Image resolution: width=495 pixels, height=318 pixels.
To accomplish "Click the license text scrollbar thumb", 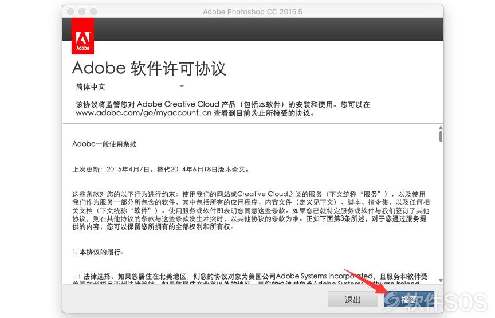I will (441, 136).
